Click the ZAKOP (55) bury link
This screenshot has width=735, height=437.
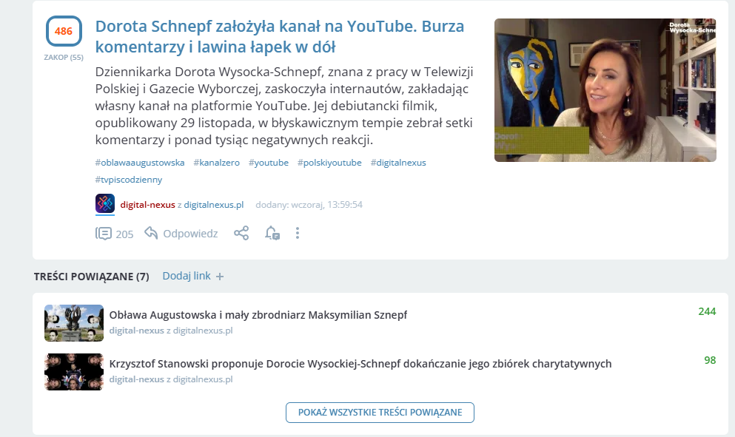click(64, 58)
